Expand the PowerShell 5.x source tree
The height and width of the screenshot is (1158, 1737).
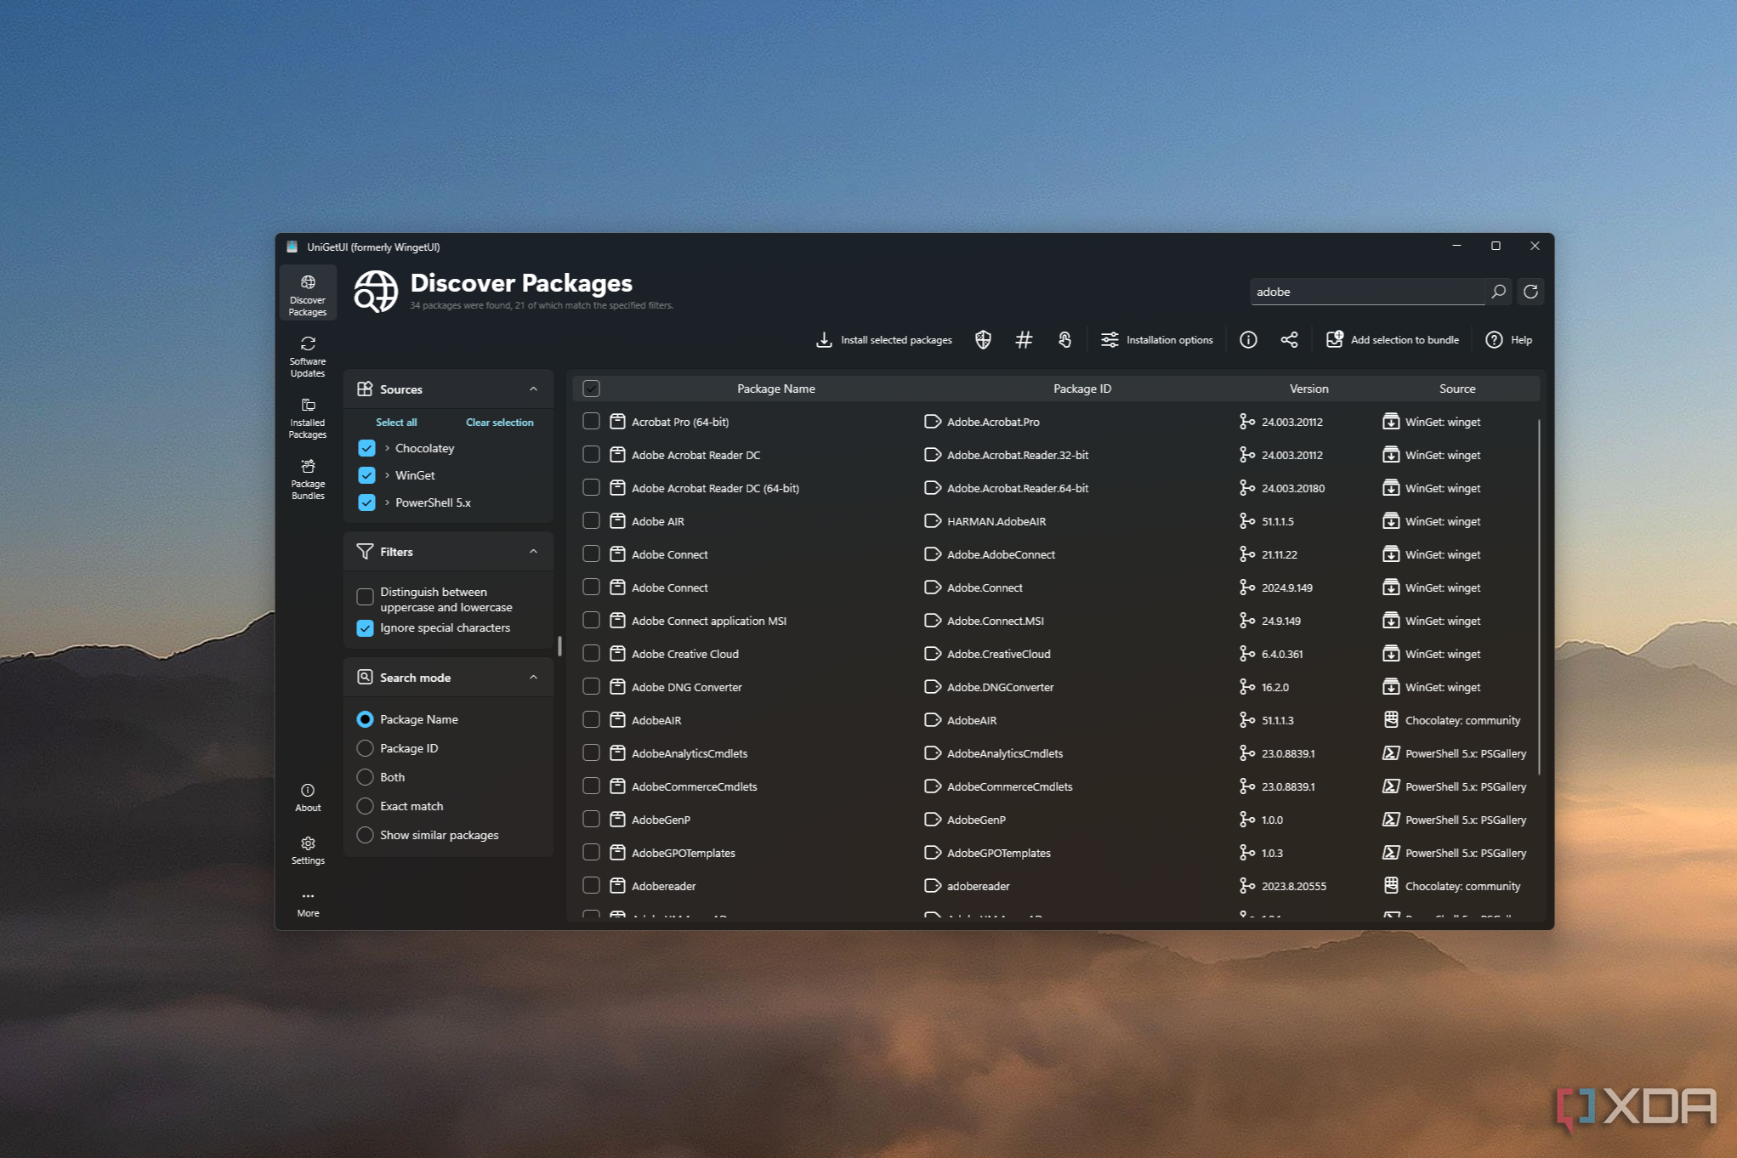tap(387, 502)
